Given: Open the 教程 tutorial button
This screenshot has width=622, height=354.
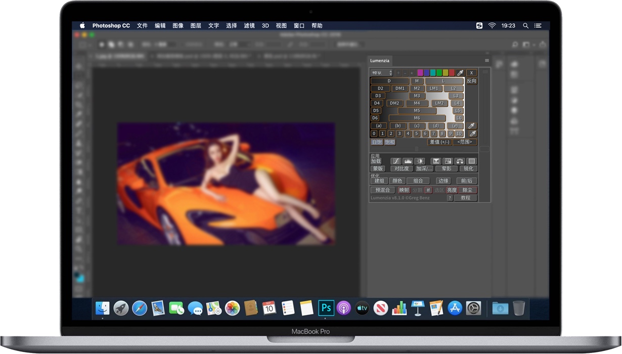Looking at the screenshot, I should click(466, 198).
